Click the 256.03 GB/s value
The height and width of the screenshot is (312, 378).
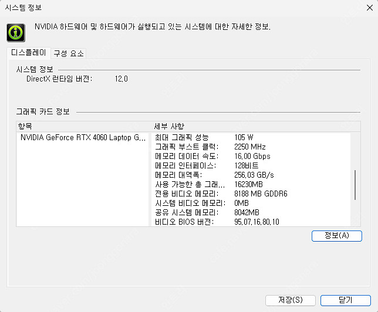254,175
